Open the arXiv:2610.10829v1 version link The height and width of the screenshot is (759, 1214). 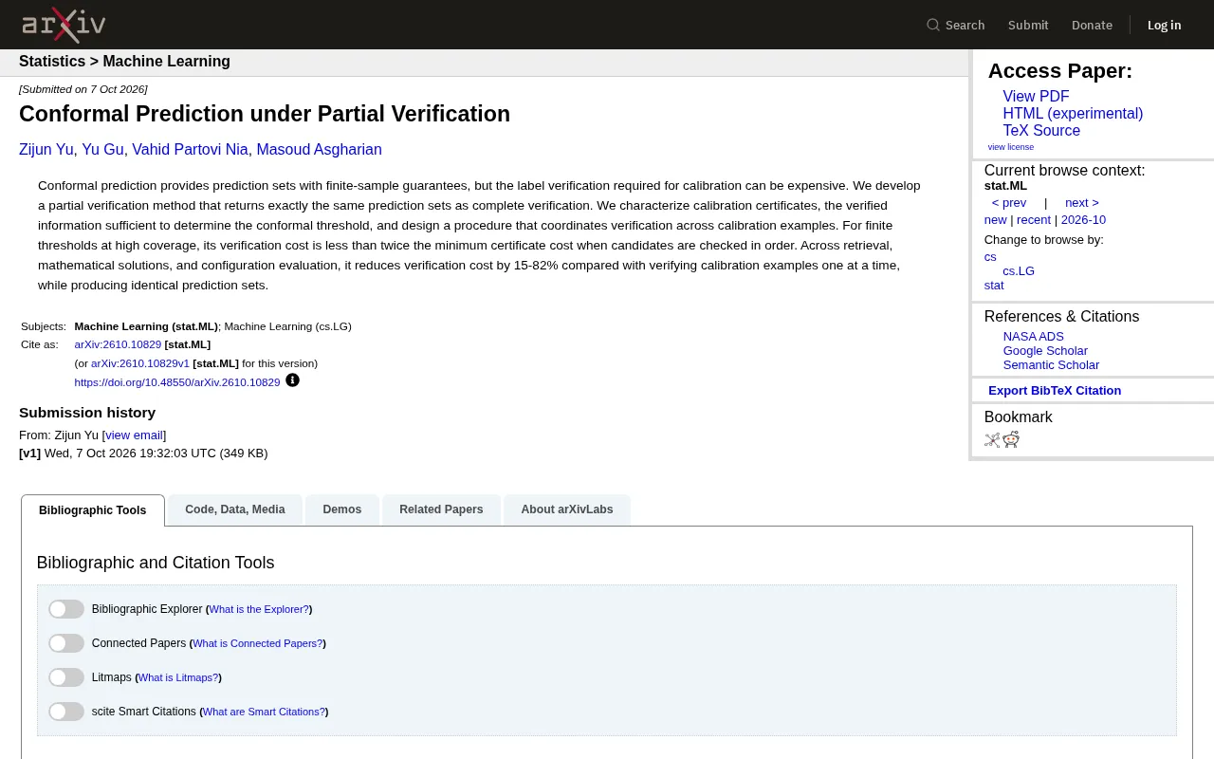pyautogui.click(x=140, y=363)
